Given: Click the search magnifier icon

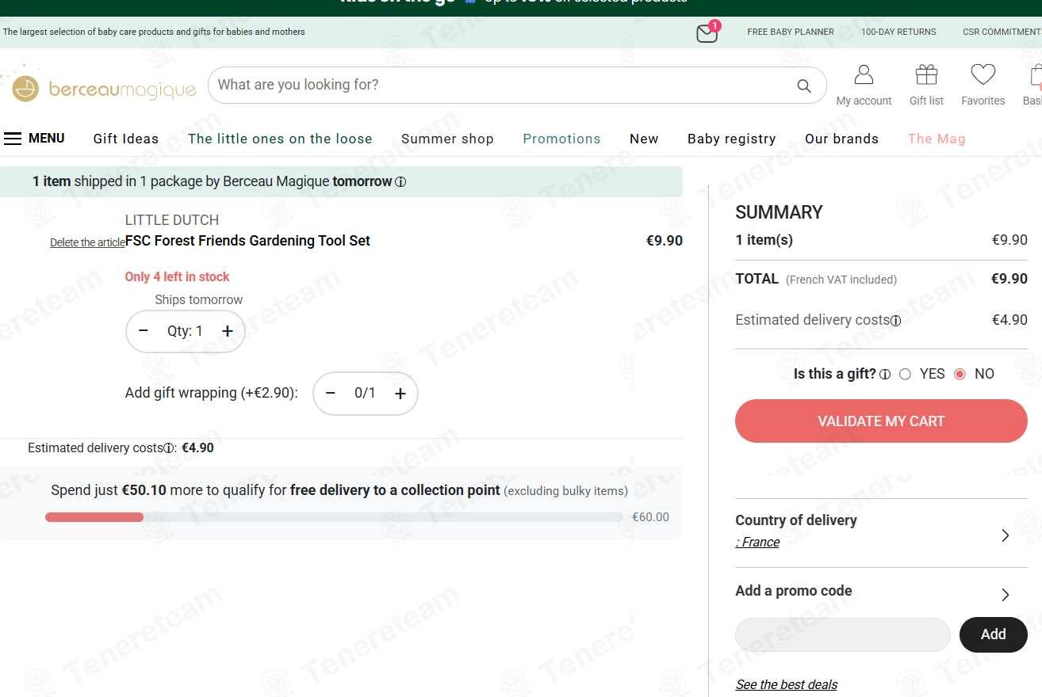Looking at the screenshot, I should point(804,86).
